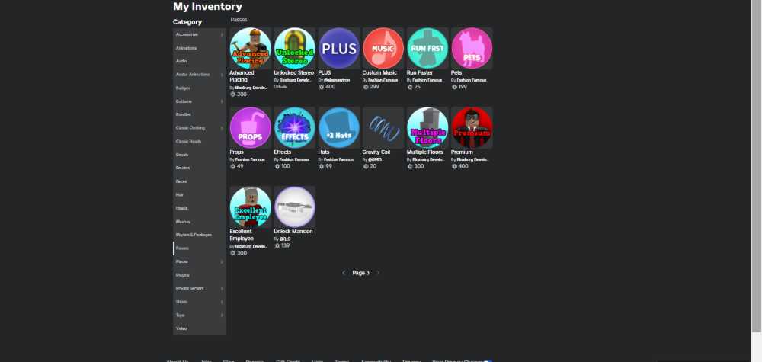Open the Excellent Employee title link
Screen dimensions: 762x362
click(242, 235)
